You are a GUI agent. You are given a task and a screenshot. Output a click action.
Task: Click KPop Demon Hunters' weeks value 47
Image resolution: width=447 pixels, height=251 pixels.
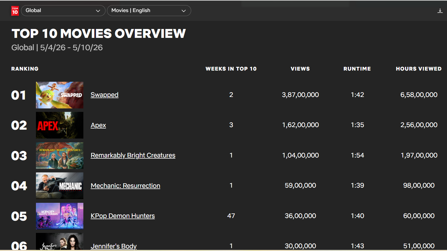231,216
